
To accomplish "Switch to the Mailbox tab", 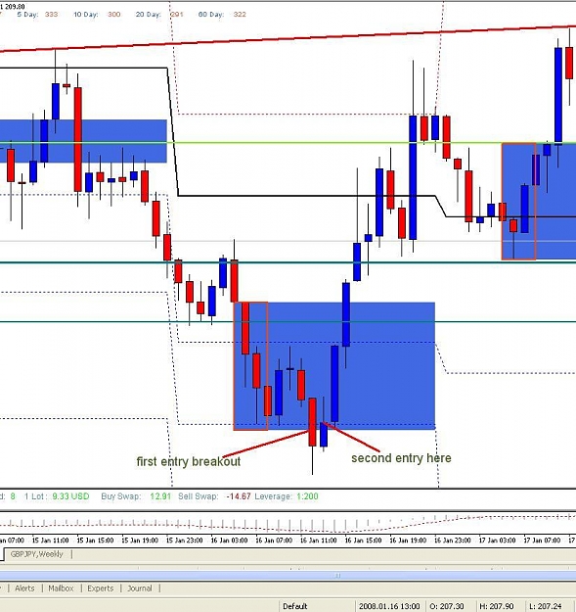I will tap(61, 588).
